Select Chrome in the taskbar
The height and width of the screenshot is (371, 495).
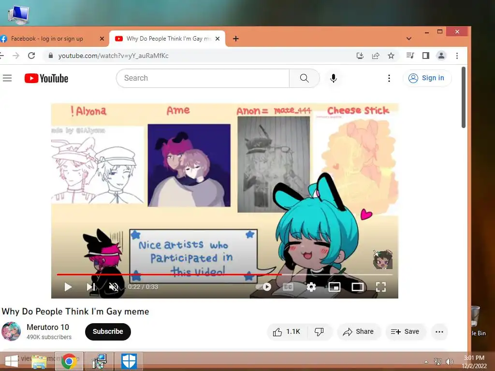point(69,361)
